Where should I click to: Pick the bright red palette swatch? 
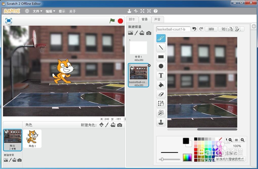[x=196, y=149]
